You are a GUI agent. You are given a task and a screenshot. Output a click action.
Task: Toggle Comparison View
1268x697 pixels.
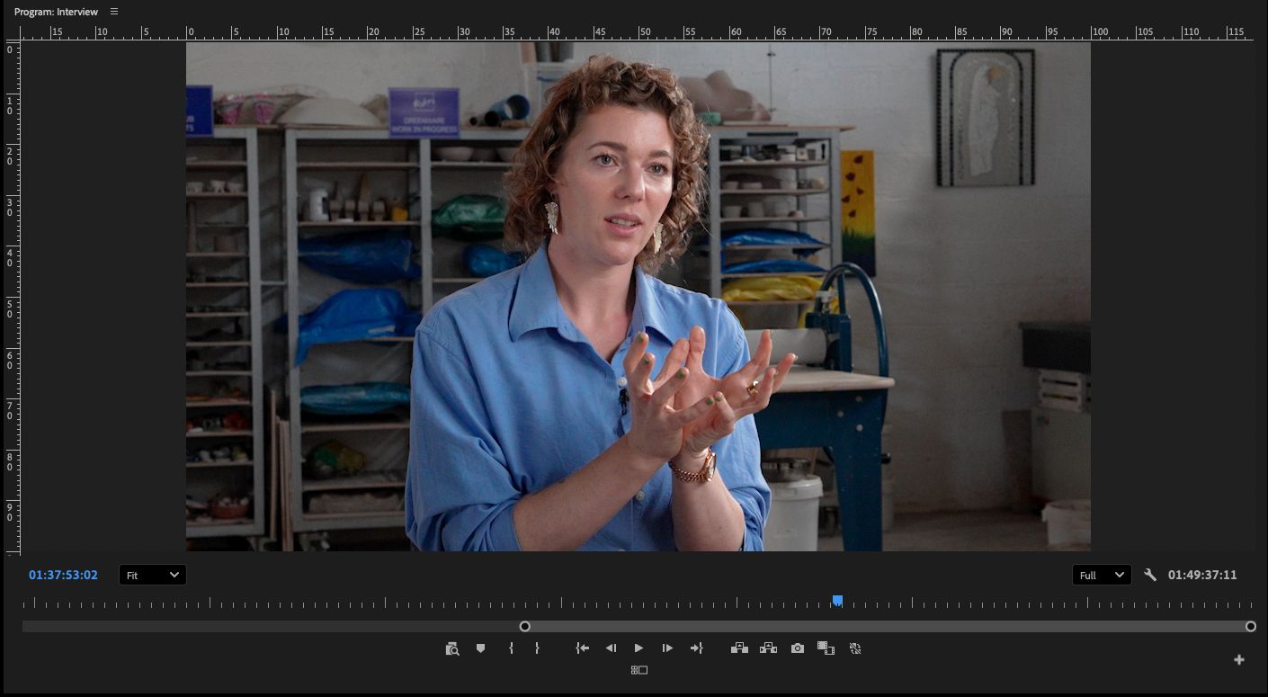826,648
